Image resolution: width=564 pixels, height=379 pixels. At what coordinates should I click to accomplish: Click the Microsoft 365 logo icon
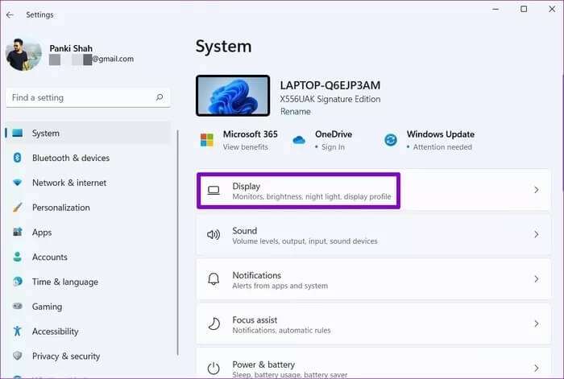[x=207, y=140]
